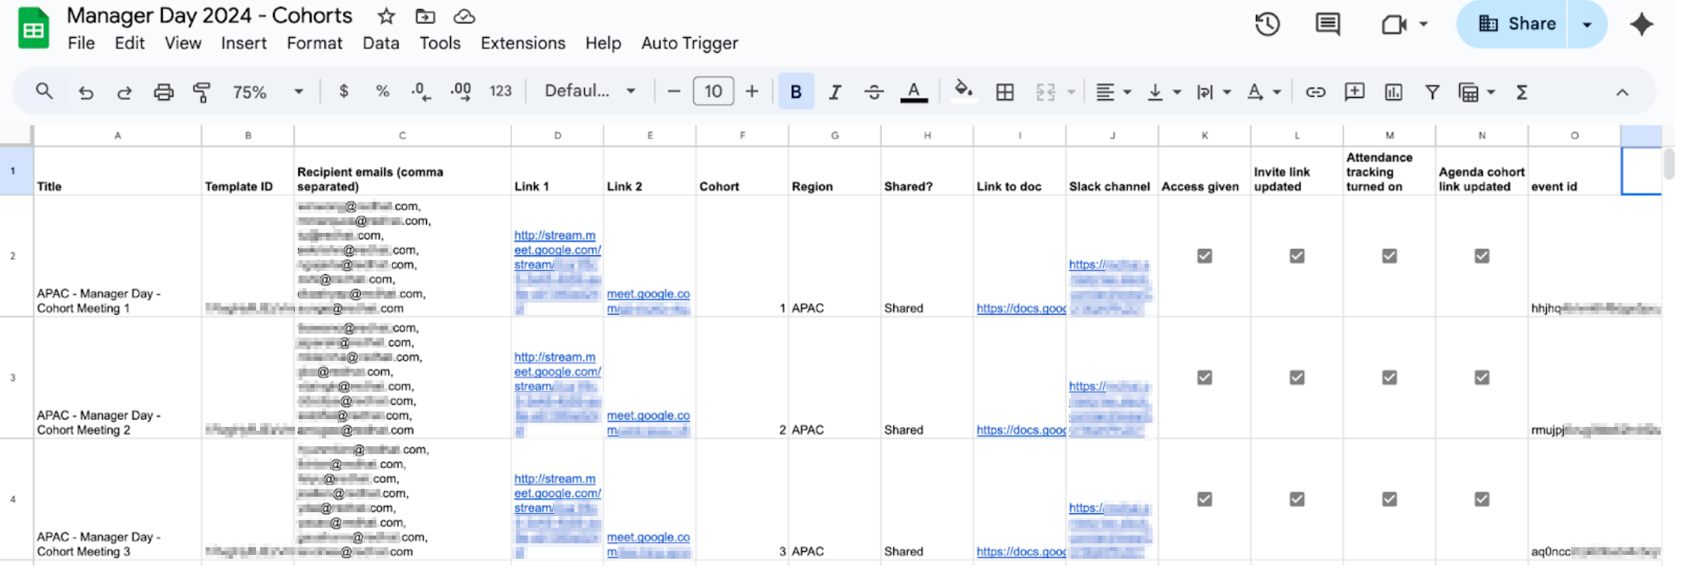Undo the last action
This screenshot has width=1681, height=572.
pos(85,92)
